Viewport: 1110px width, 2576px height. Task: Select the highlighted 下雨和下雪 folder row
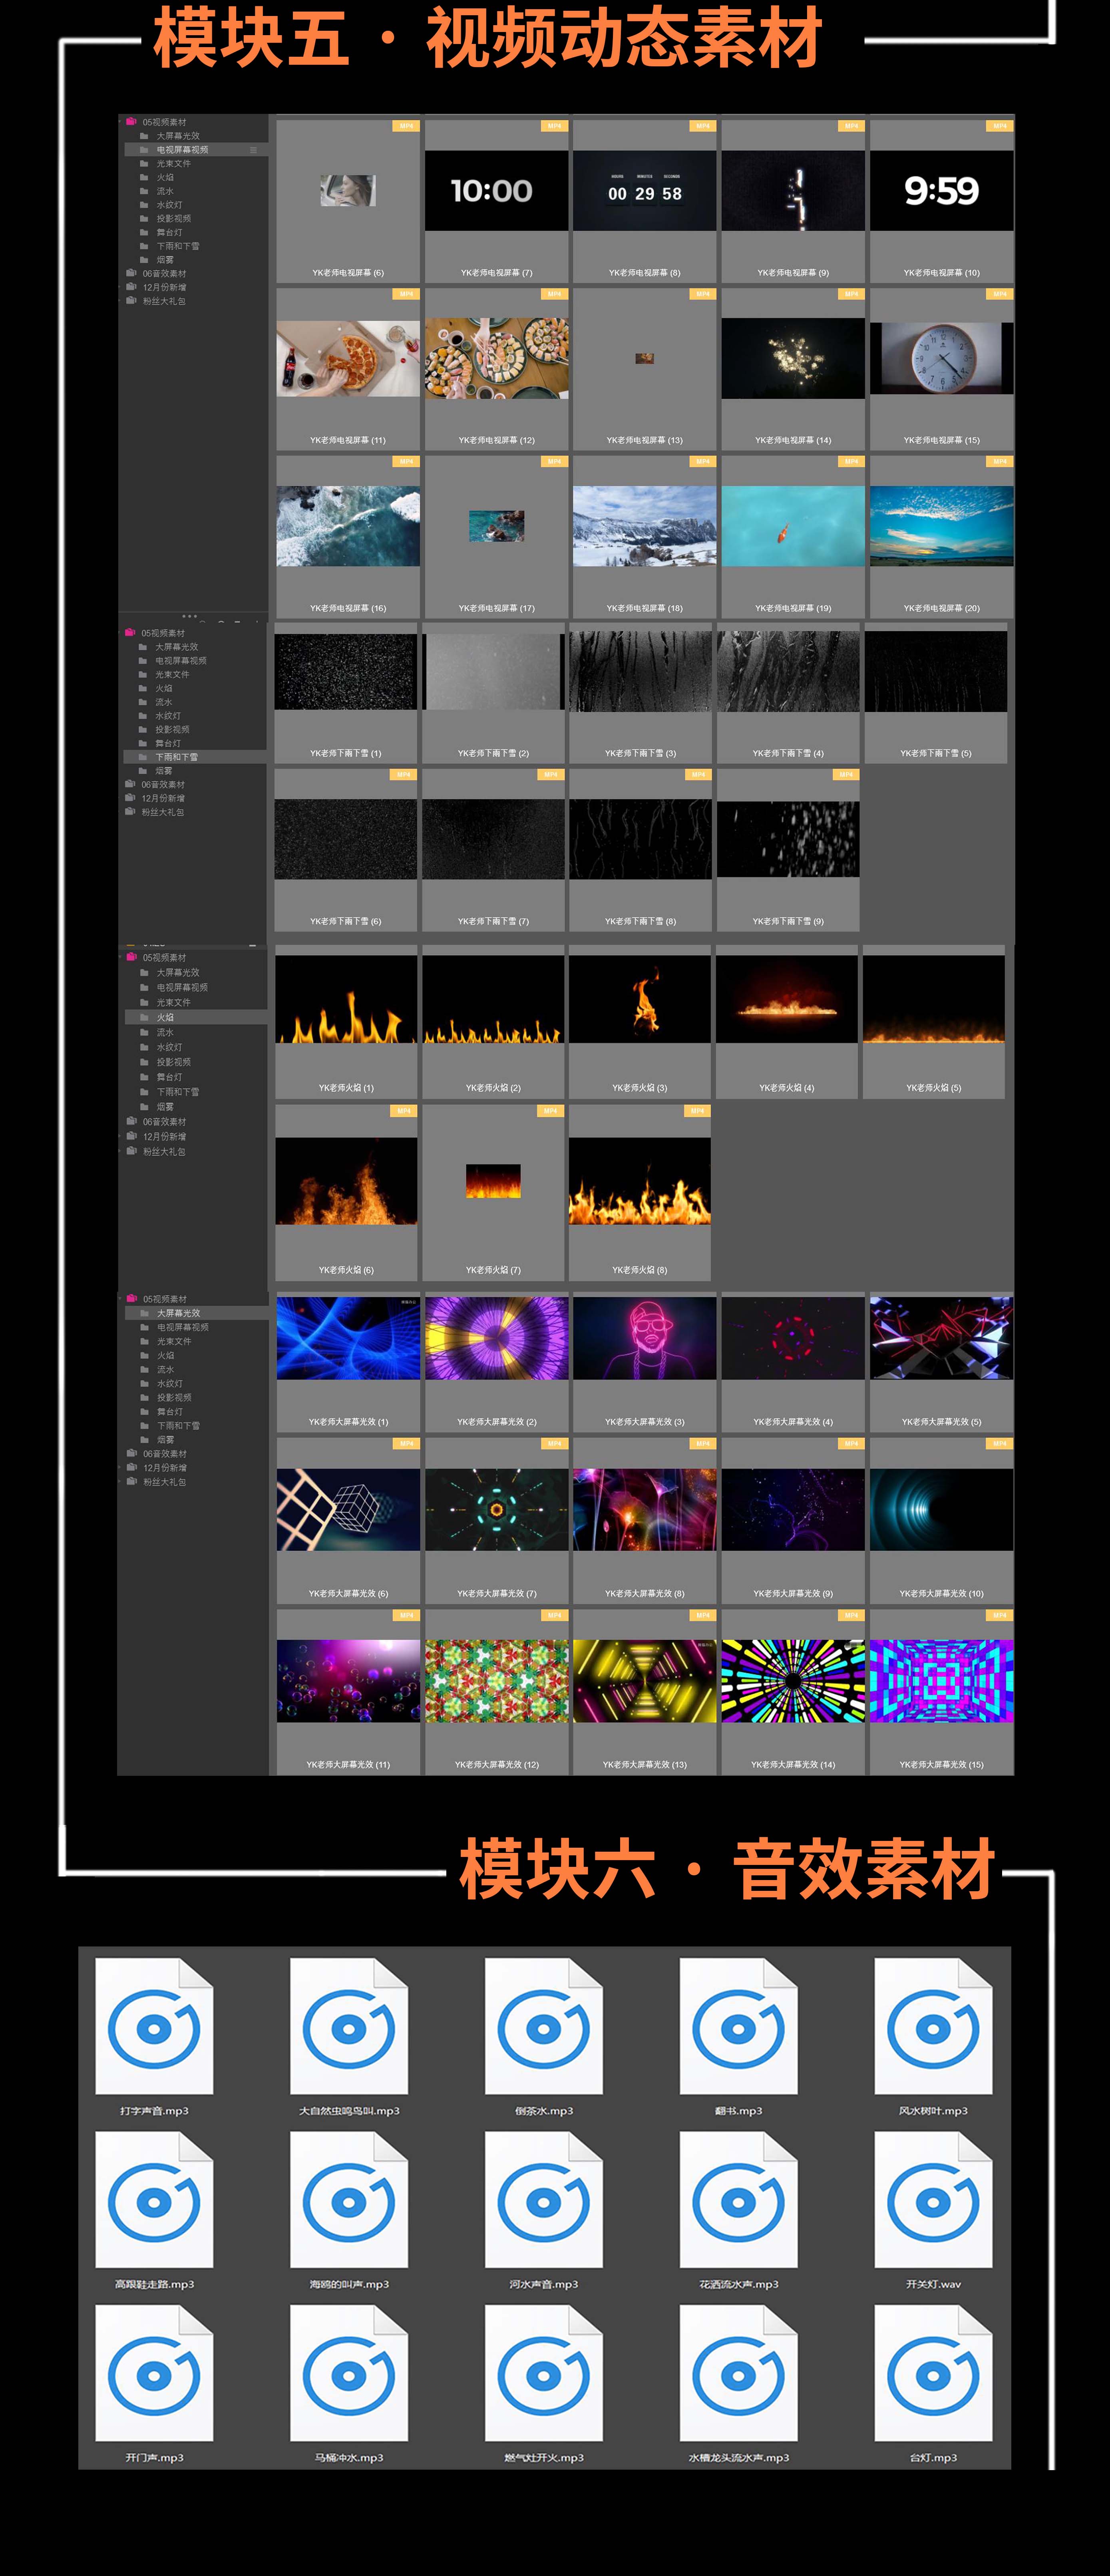point(195,757)
